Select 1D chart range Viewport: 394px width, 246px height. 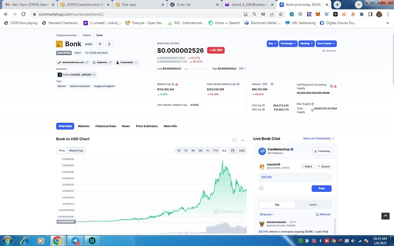tap(179, 151)
